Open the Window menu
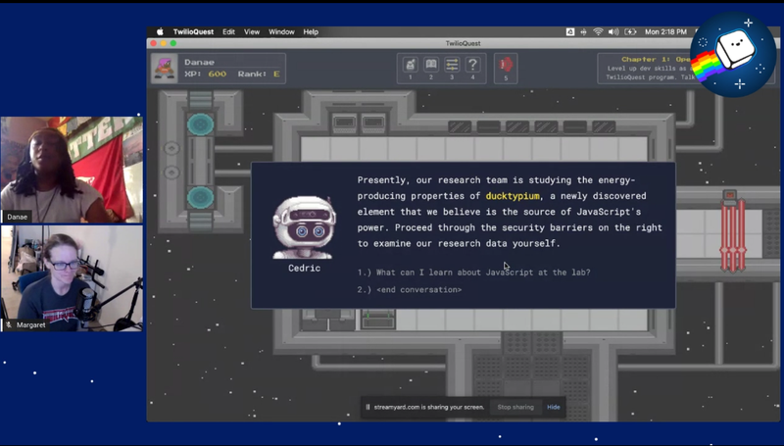 tap(281, 31)
